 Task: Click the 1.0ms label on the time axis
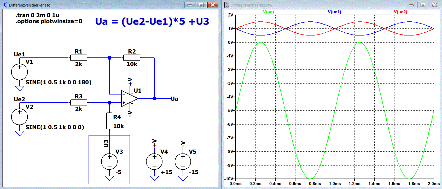pos(335,184)
